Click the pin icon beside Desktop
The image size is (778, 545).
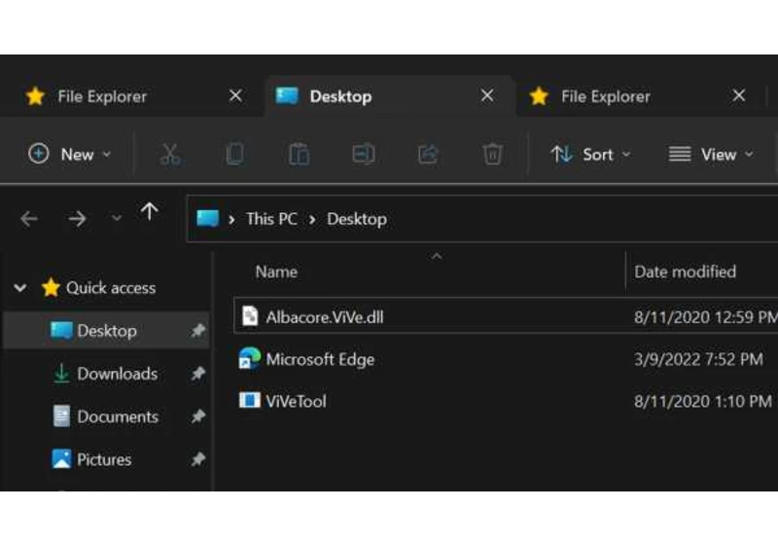(x=198, y=331)
